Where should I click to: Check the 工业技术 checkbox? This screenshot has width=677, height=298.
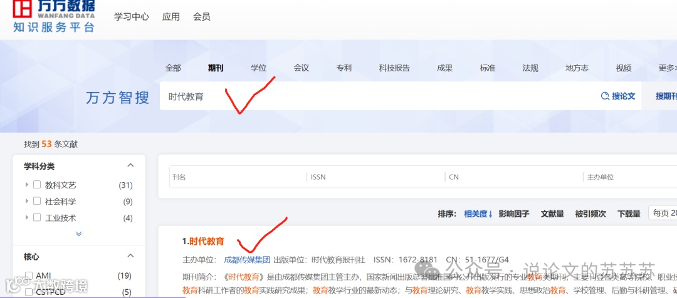(x=37, y=217)
